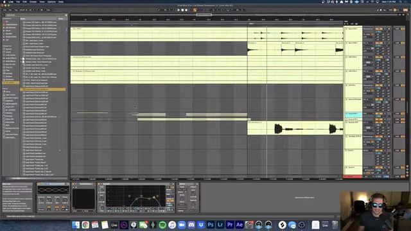Click the webcam video overlay

click(375, 211)
